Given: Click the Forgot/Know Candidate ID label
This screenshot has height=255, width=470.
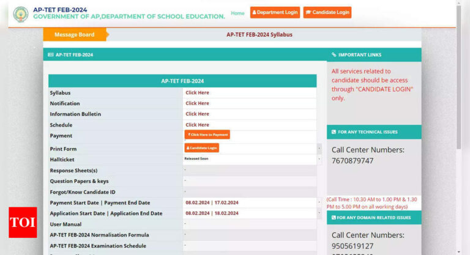Looking at the screenshot, I should tap(83, 192).
